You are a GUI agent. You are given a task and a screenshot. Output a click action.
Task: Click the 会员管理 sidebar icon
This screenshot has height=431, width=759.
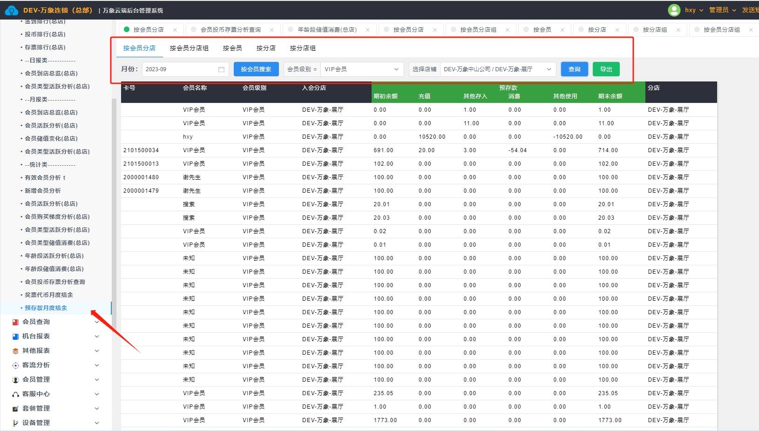[x=15, y=380]
